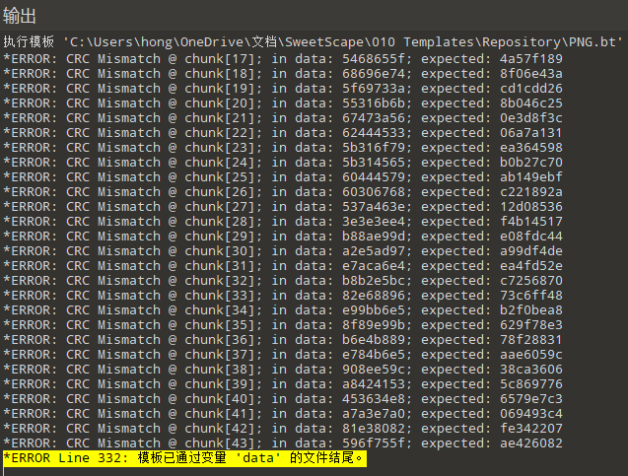Image resolution: width=628 pixels, height=476 pixels.
Task: Click expected value 73c6ff48
Action: [531, 296]
